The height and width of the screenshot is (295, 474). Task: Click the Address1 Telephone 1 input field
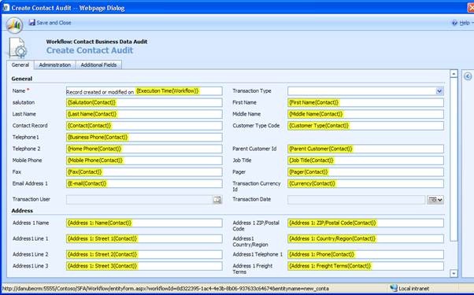point(365,255)
